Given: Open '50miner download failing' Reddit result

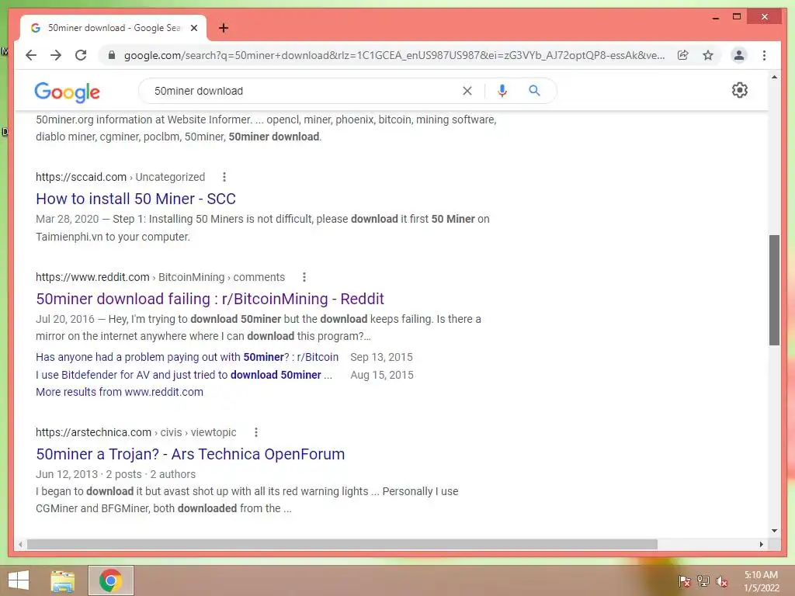Looking at the screenshot, I should [210, 299].
